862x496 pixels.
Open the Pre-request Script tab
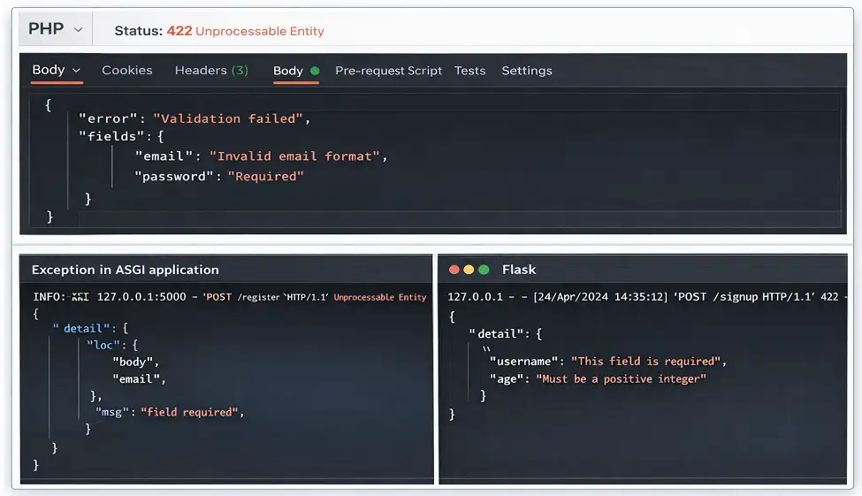click(x=388, y=71)
